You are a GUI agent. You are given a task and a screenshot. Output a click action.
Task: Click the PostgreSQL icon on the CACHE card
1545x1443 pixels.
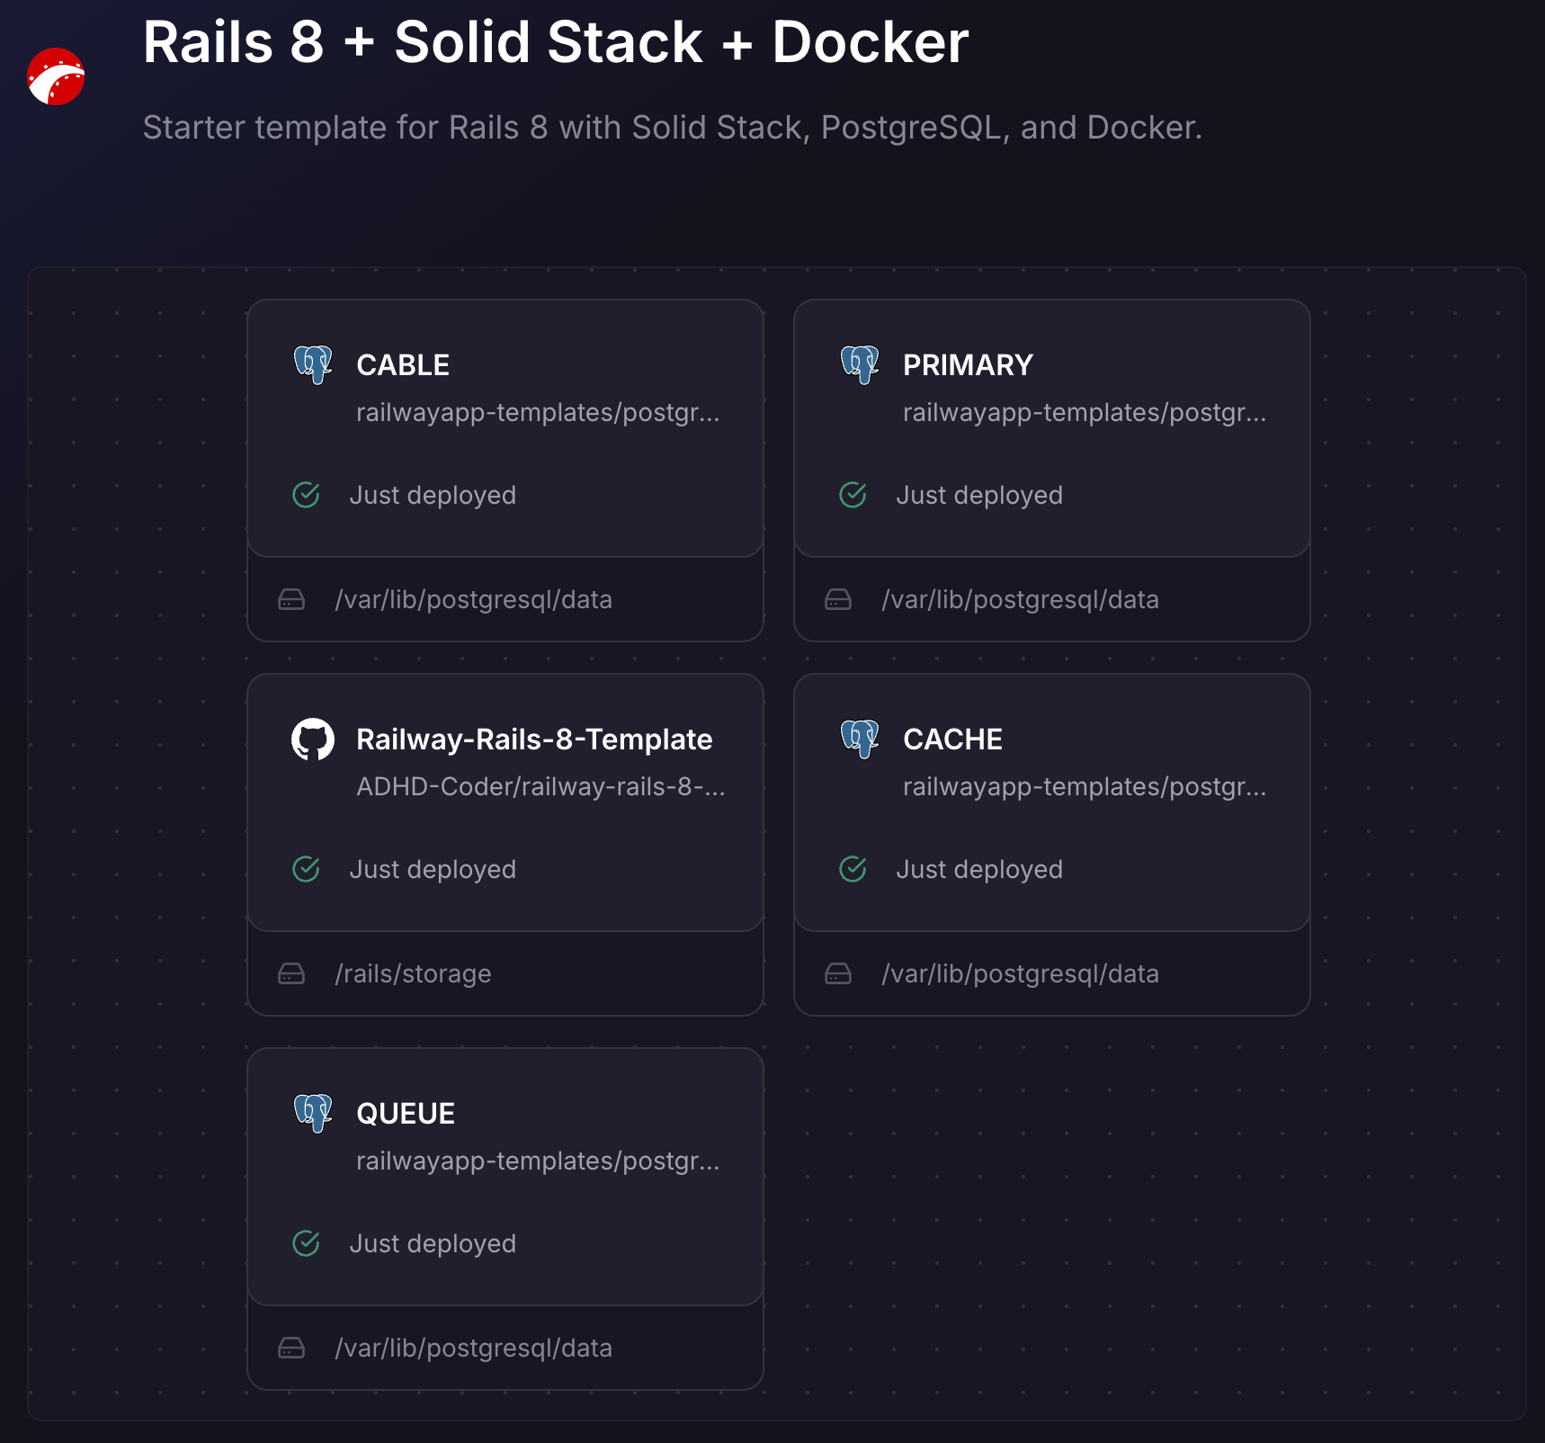(860, 738)
